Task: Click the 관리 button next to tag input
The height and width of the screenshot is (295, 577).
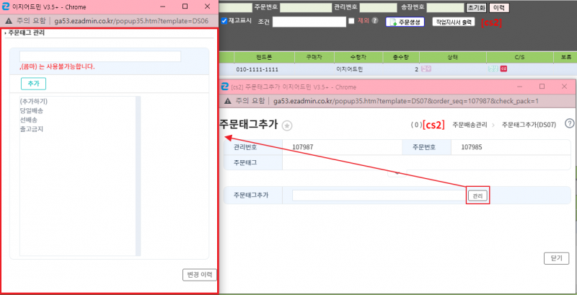Action: [x=477, y=195]
